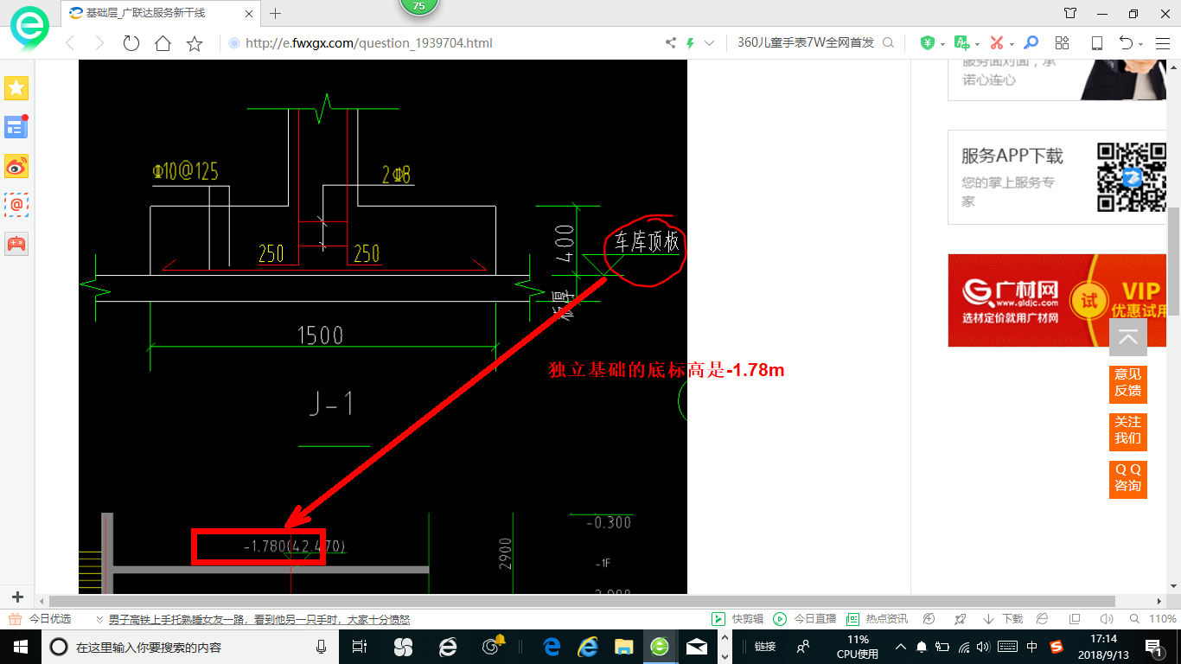Bookmark this page with the star icon
The width and height of the screenshot is (1181, 664).
point(195,43)
